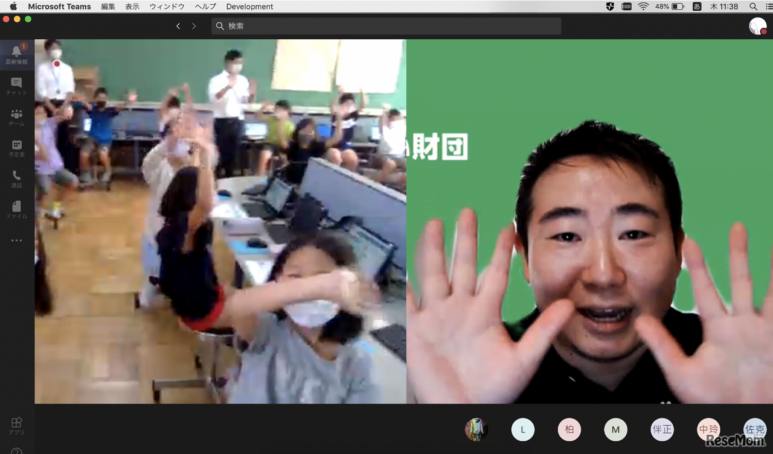
Task: Open the Development menu
Action: (249, 7)
